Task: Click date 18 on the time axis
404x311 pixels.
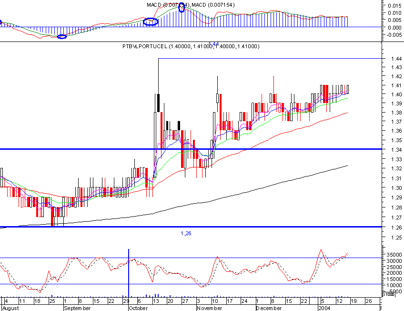Action: click(37, 301)
